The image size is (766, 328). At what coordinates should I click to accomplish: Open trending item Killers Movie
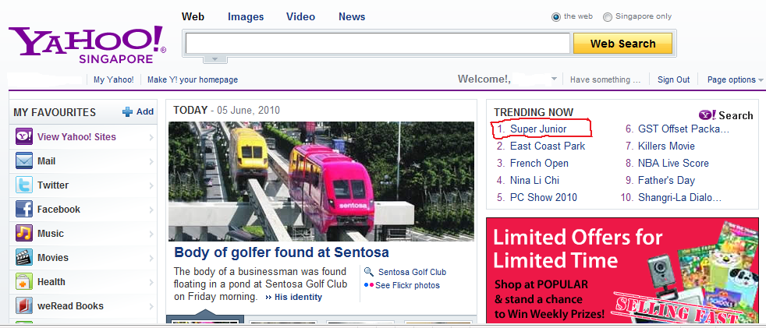(666, 146)
